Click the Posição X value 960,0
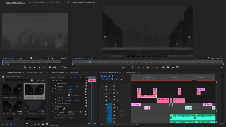The image size is (226, 127). click(x=70, y=86)
